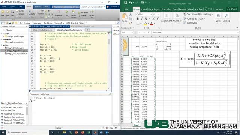This screenshot has height=135, width=240.
Task: Click the Excel Fill Color bucket
Action: [x=145, y=23]
